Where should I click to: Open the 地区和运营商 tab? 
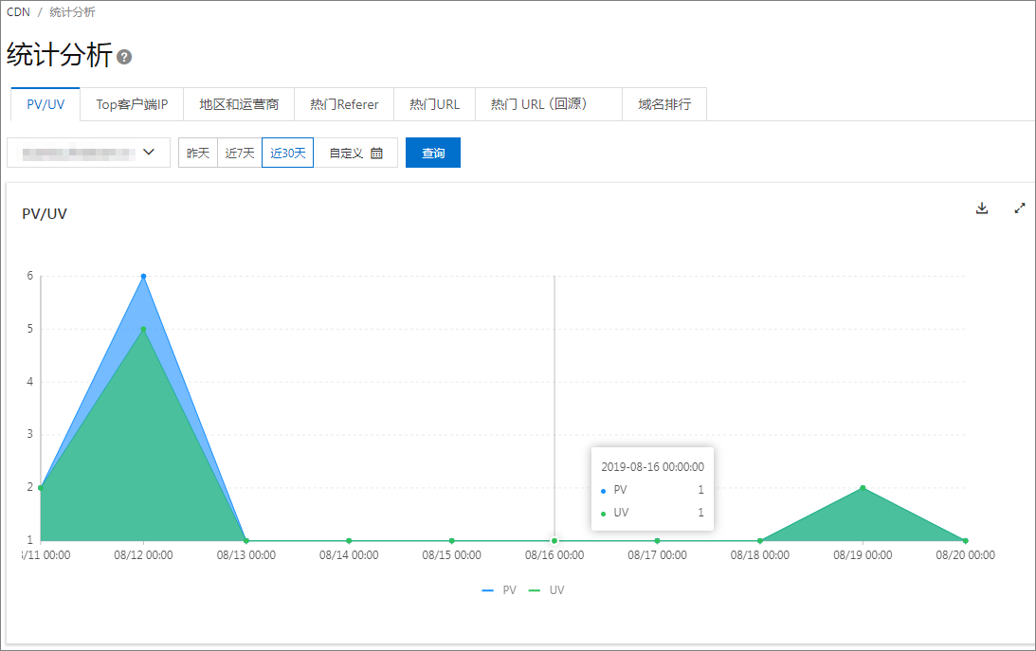coord(239,104)
